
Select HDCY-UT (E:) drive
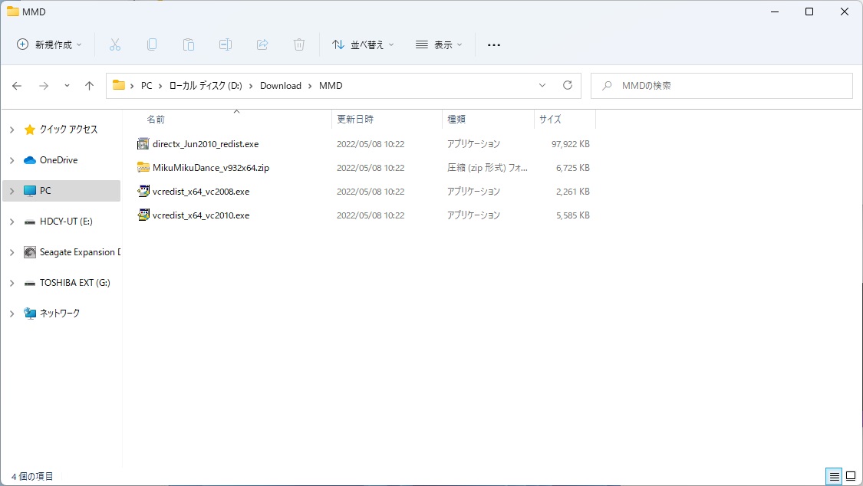point(66,222)
